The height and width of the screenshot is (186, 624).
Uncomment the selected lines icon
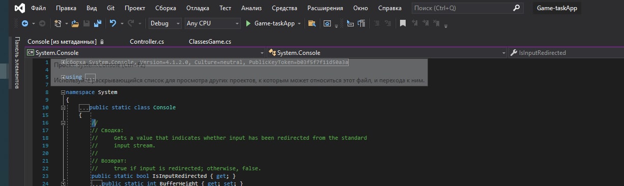click(388, 23)
